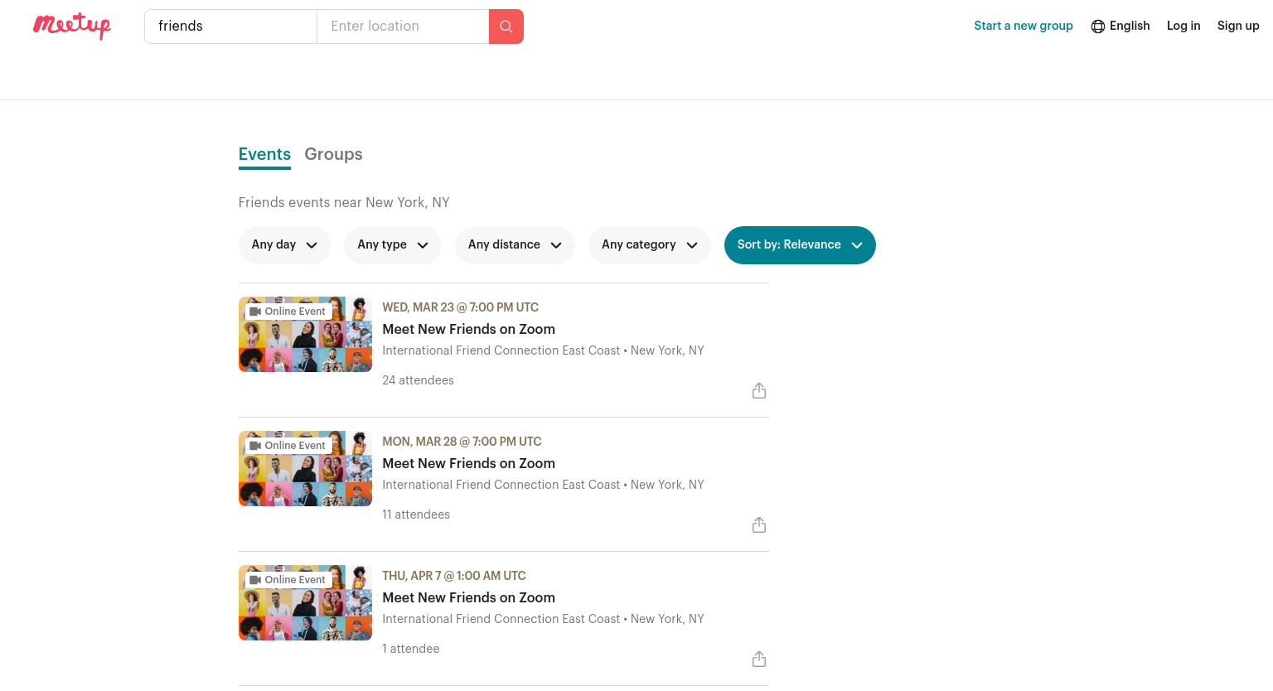Expand the Any category filter
This screenshot has height=691, width=1273.
[650, 245]
